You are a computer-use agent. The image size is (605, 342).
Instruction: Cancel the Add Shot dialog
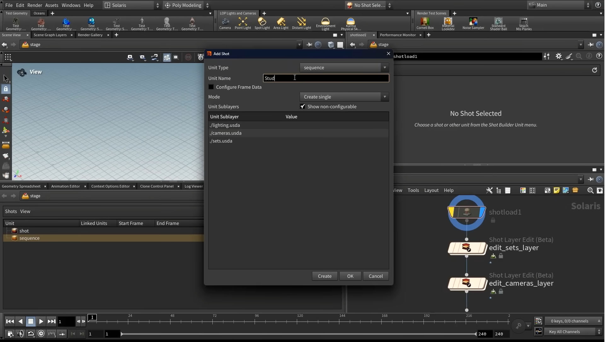tap(376, 276)
